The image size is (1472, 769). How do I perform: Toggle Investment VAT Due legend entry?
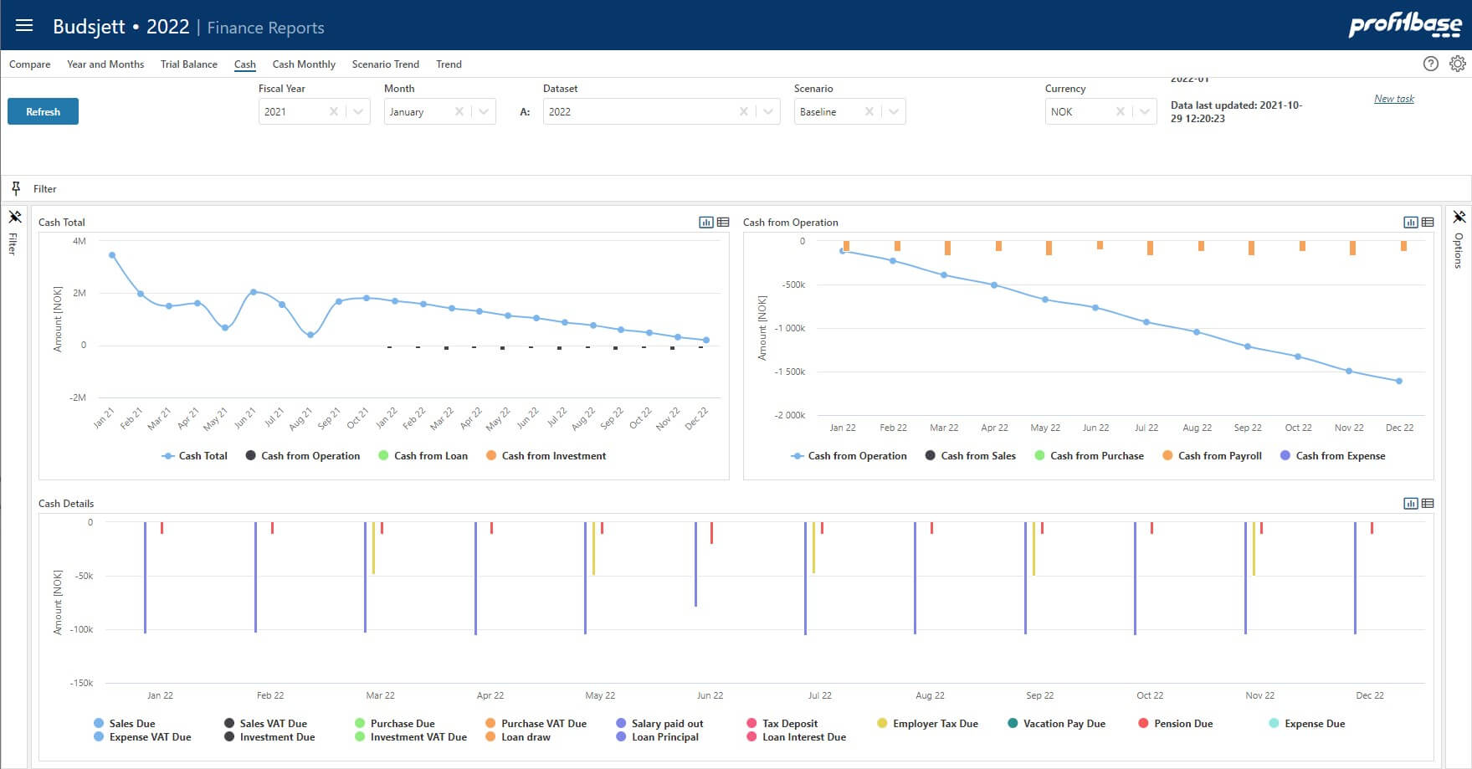410,737
